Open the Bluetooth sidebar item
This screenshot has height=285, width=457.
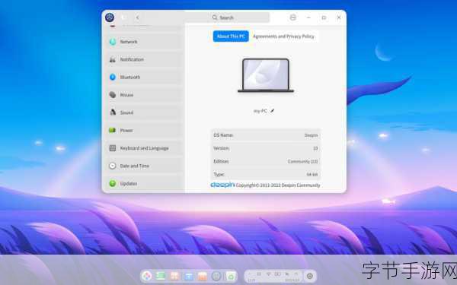(x=145, y=77)
